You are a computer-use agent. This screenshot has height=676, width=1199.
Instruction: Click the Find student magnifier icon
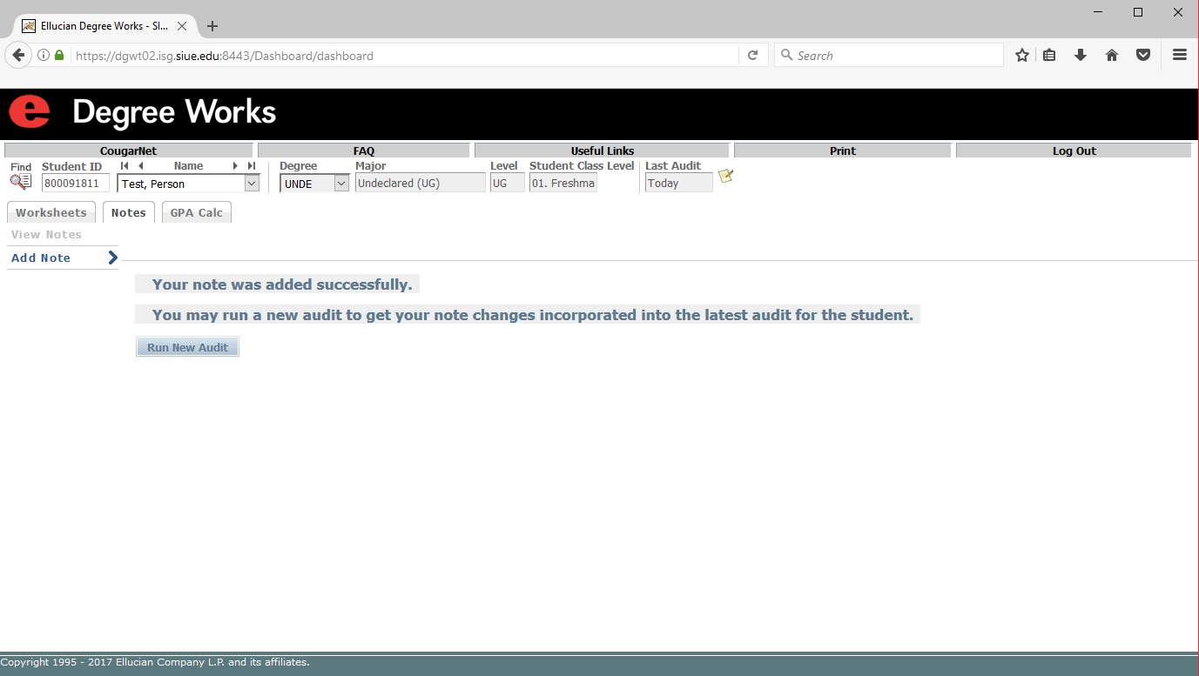coord(20,182)
